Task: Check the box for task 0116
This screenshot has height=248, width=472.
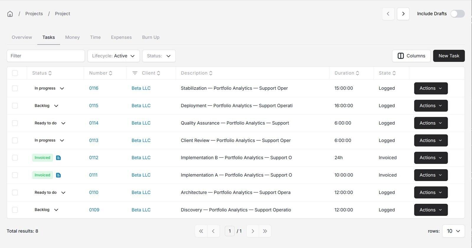Action: coord(15,88)
